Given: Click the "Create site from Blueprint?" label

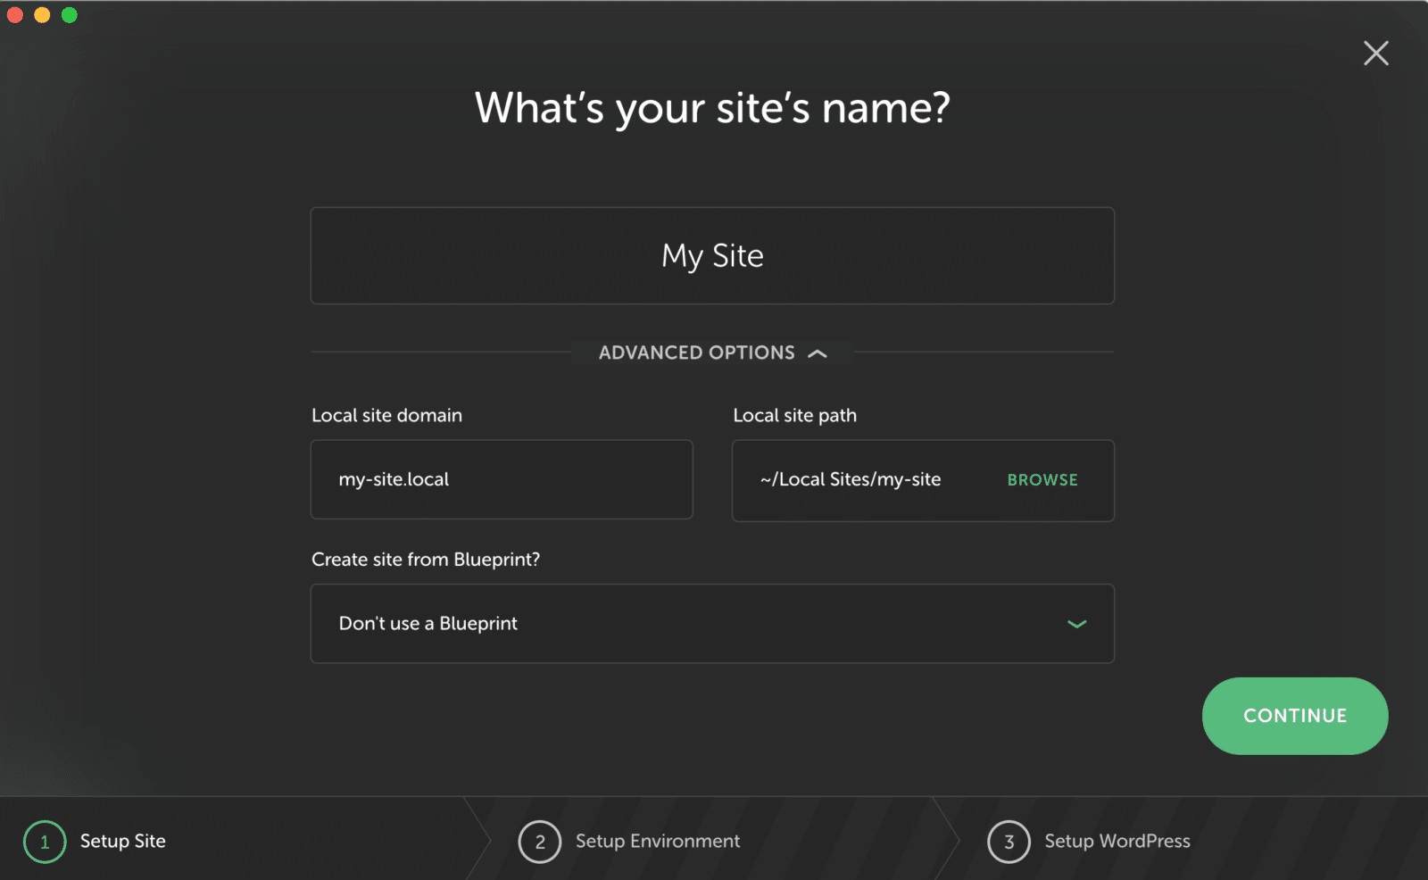Looking at the screenshot, I should 425,560.
